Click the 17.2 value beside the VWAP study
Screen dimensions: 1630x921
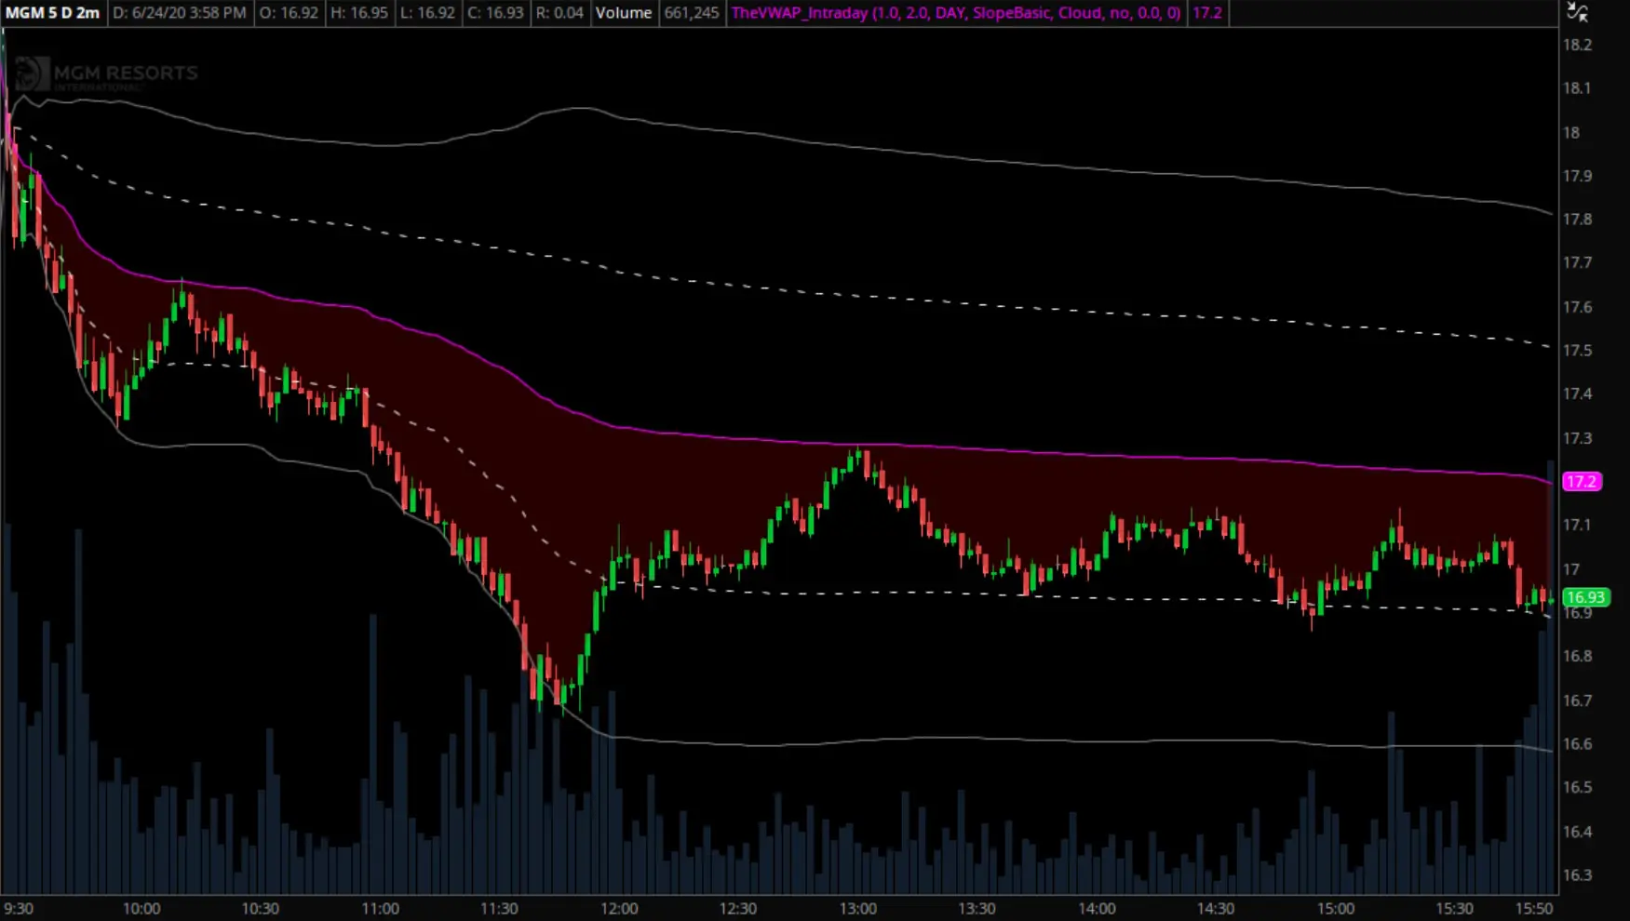1207,13
